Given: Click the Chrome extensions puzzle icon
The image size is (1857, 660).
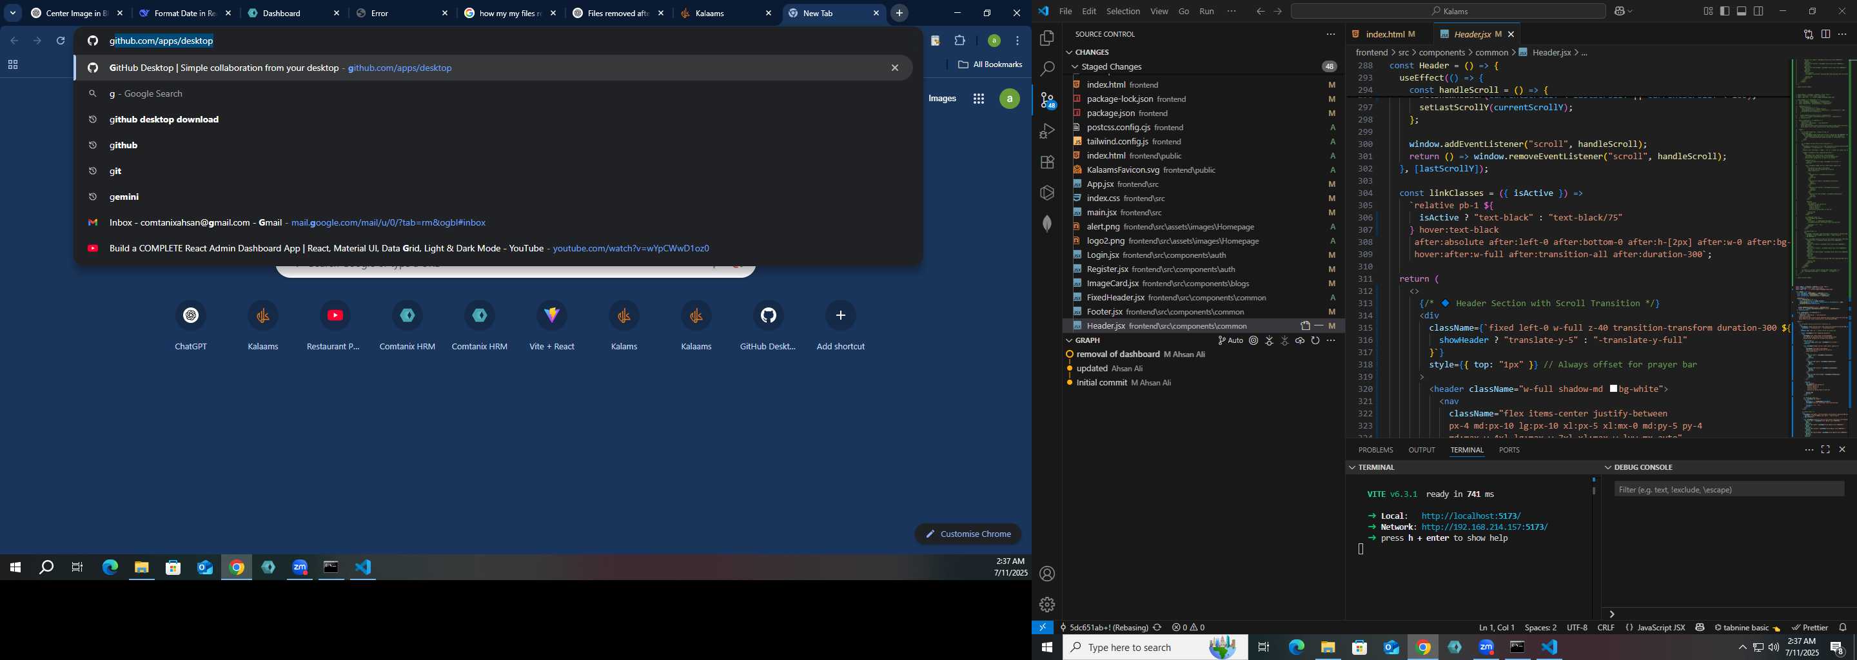Looking at the screenshot, I should tap(960, 41).
